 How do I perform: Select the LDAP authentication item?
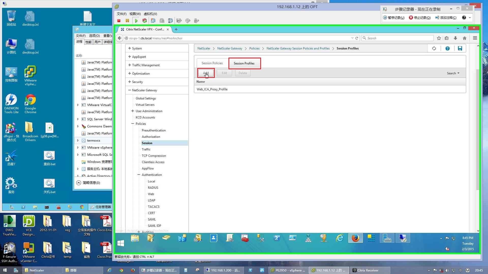pos(151,200)
